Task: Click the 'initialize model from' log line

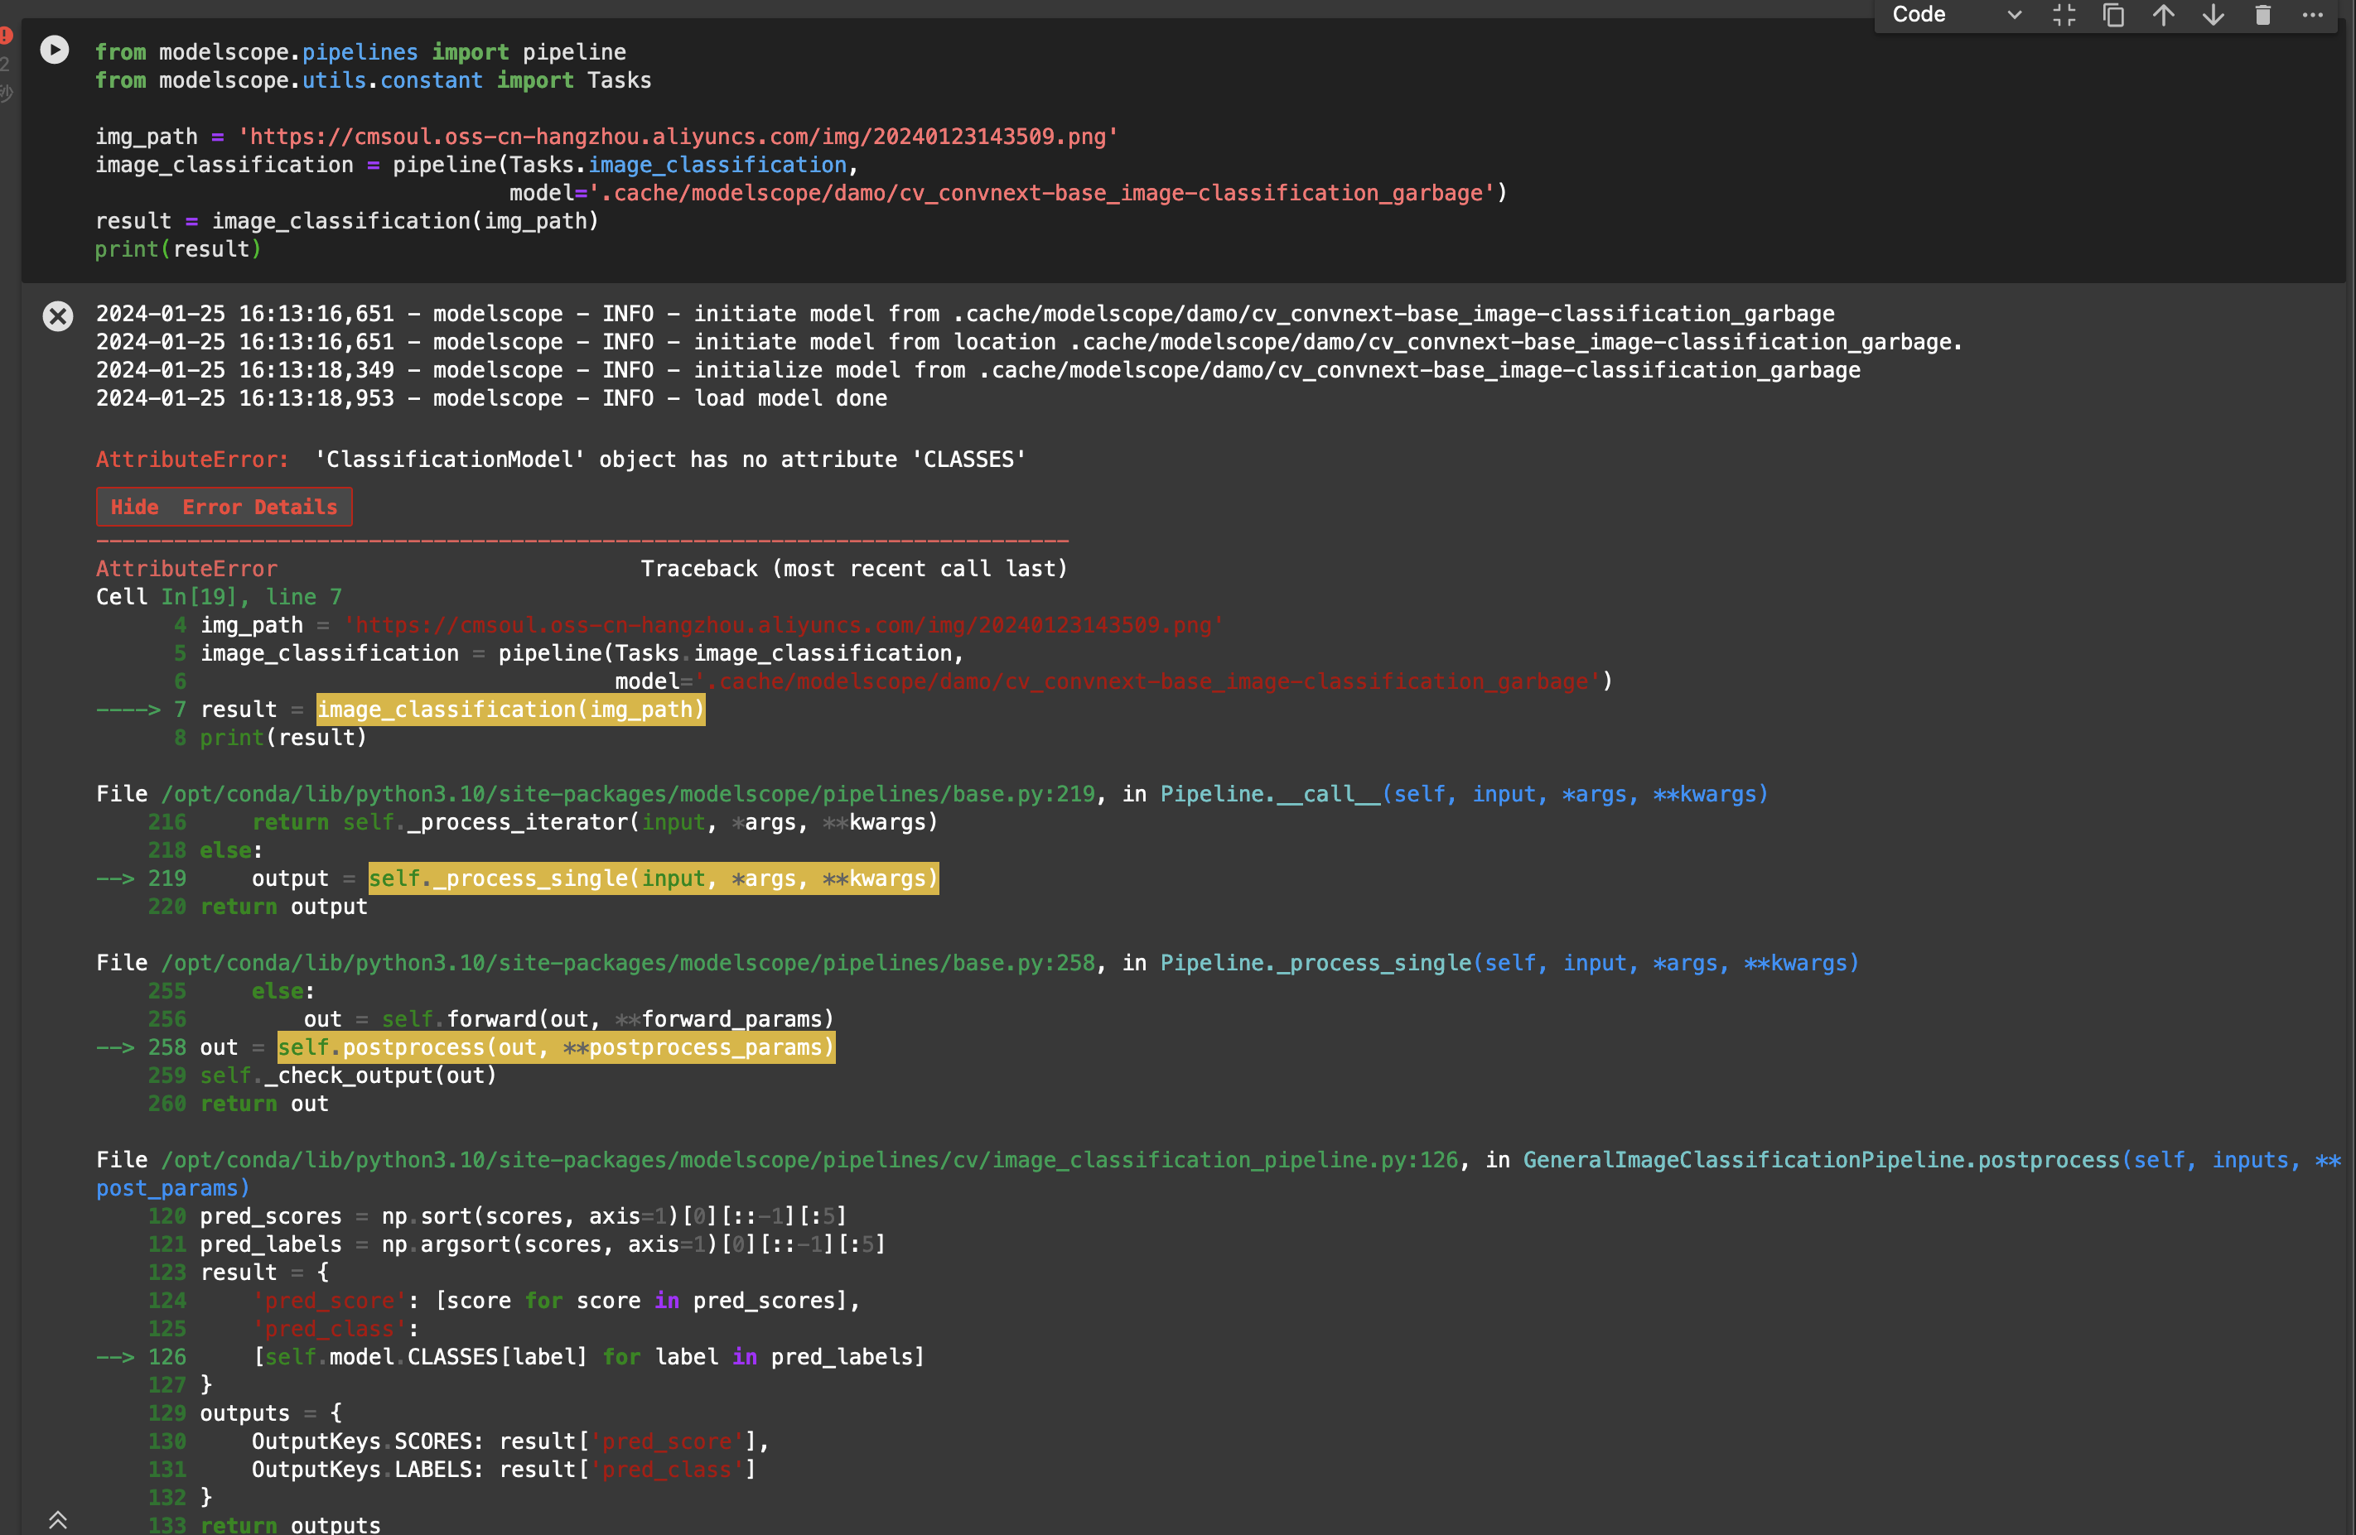Action: click(x=977, y=370)
